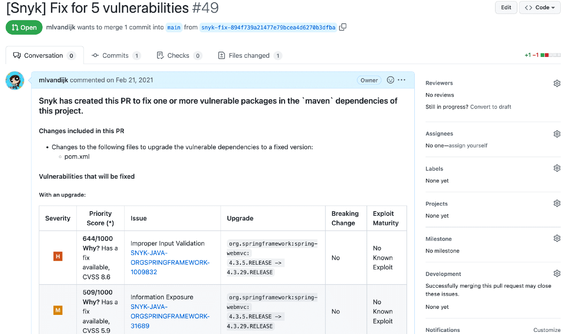The height and width of the screenshot is (334, 566).
Task: Open Reviewers settings gear
Action: [557, 83]
